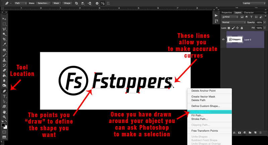Open the Laptop workspace dropdown
This screenshot has width=268, height=145.
point(254,3)
